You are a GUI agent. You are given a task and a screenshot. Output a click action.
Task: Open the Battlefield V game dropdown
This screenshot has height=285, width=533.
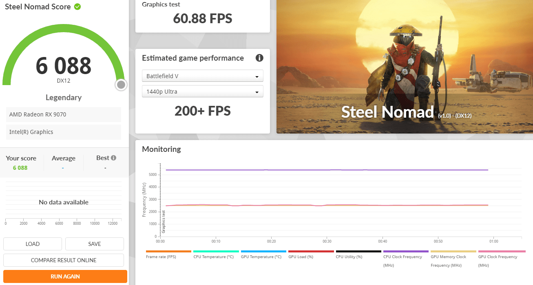[x=203, y=76]
